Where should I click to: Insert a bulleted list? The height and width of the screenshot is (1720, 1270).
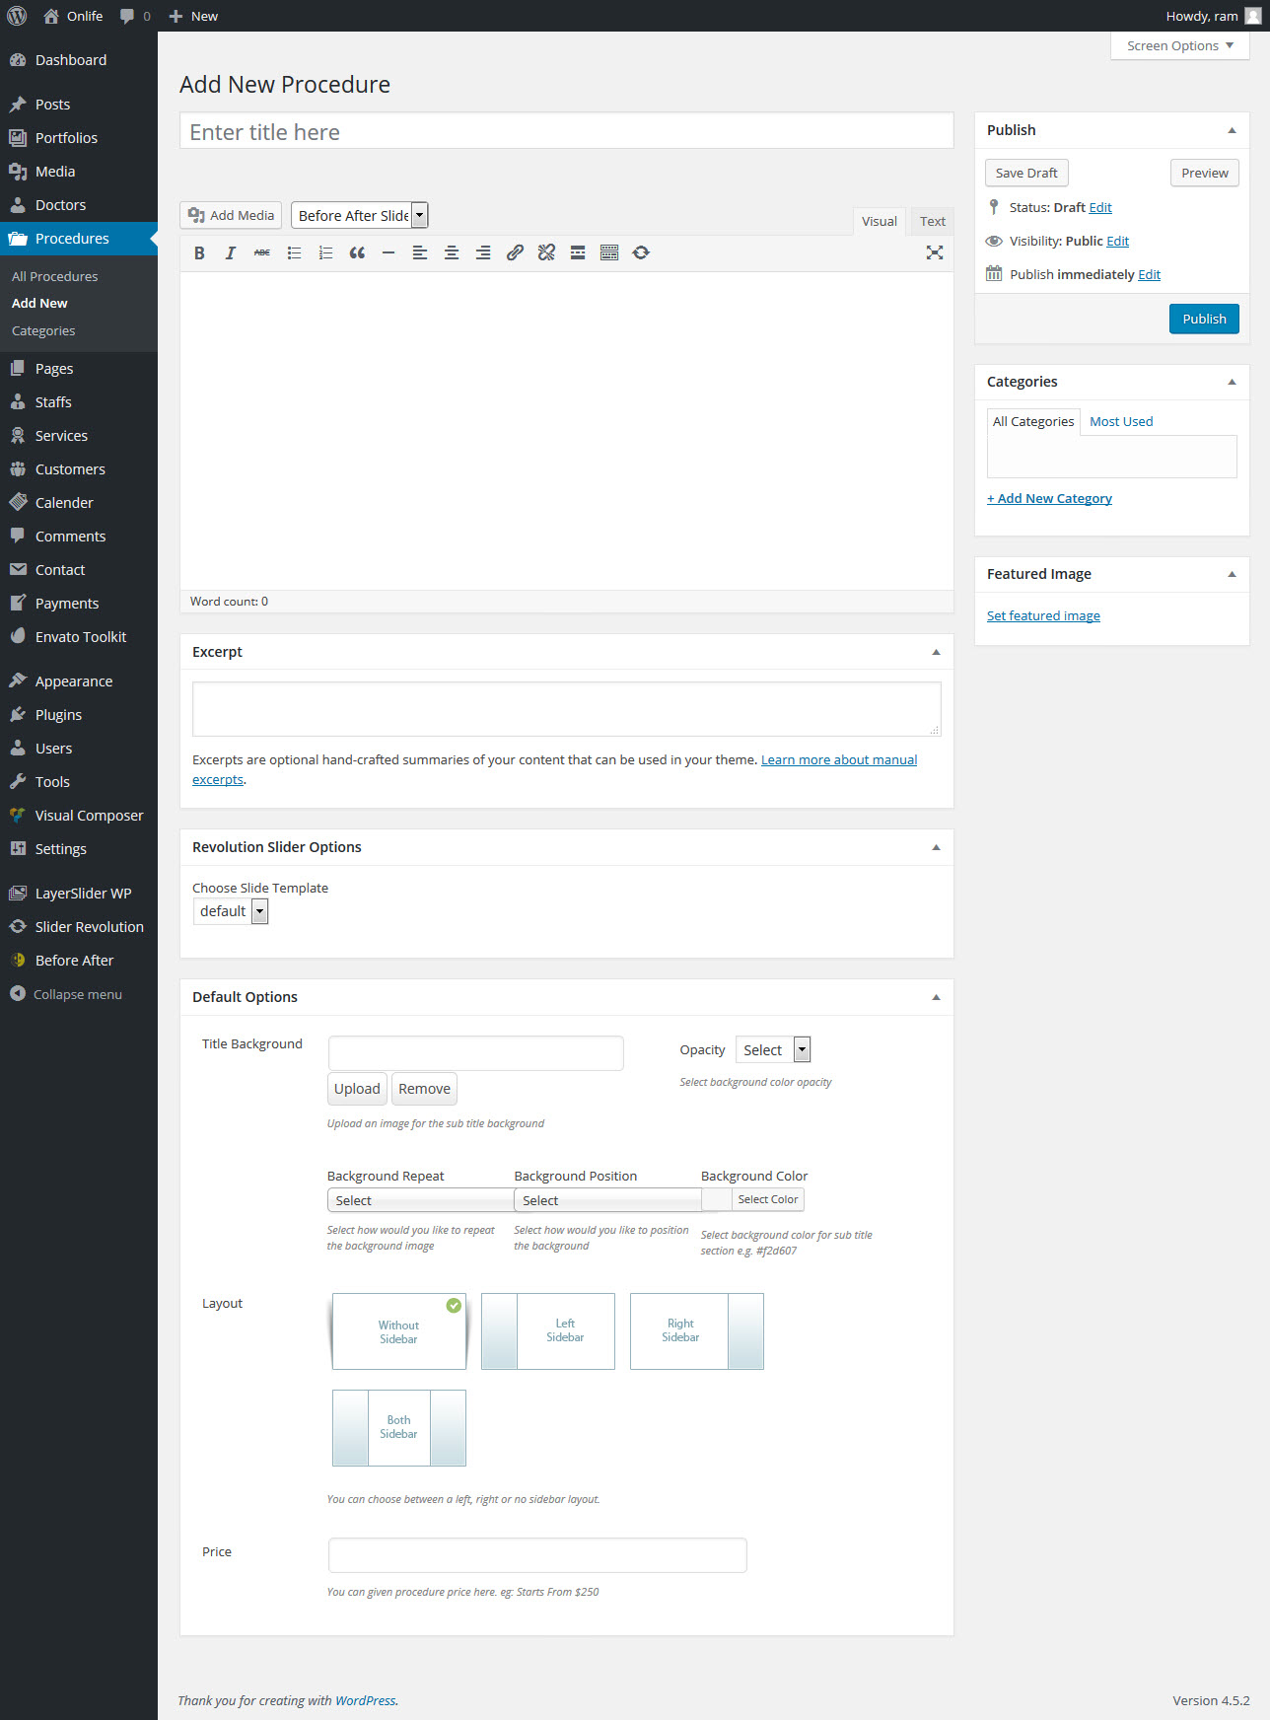(x=294, y=253)
